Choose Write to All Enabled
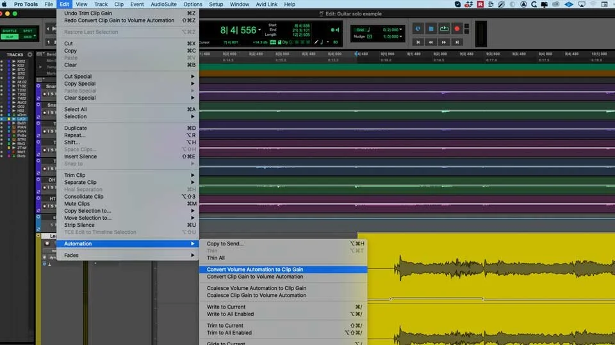The width and height of the screenshot is (615, 345). coord(284,314)
